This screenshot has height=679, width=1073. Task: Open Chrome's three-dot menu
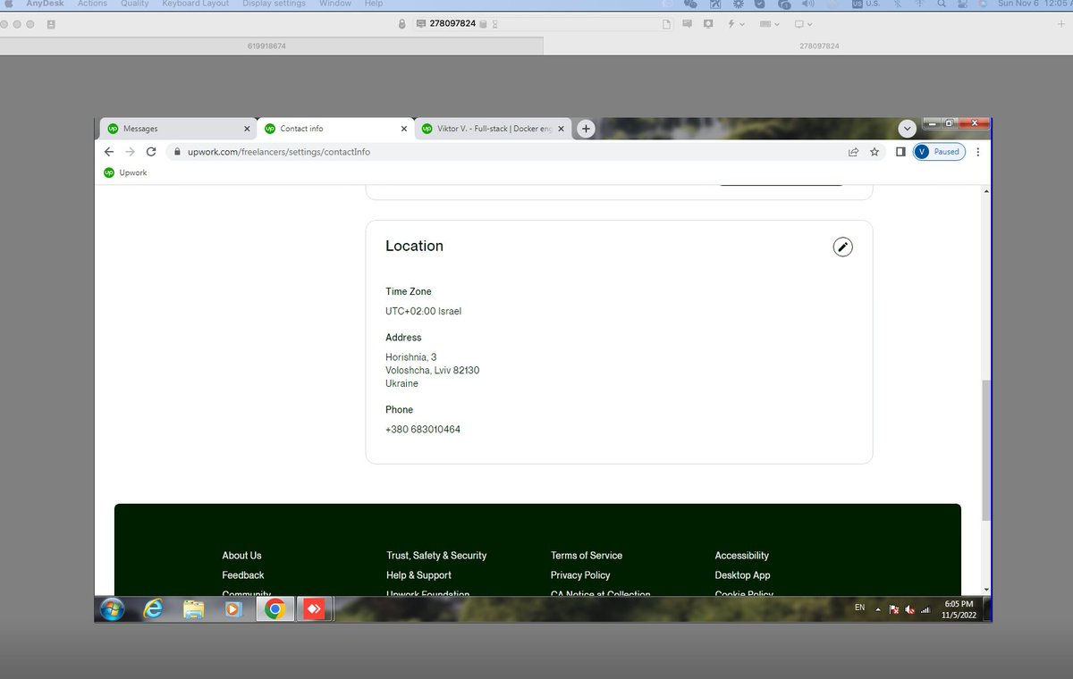click(978, 152)
